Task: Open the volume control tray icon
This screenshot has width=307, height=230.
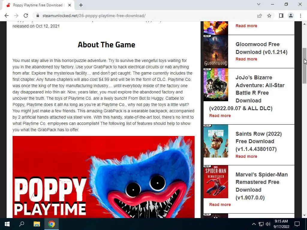Action: (268, 224)
